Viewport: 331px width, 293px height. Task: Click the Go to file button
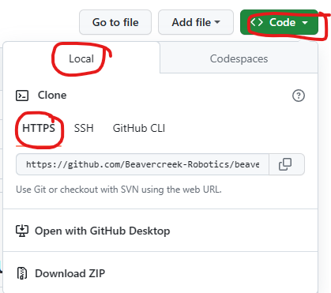pos(115,22)
